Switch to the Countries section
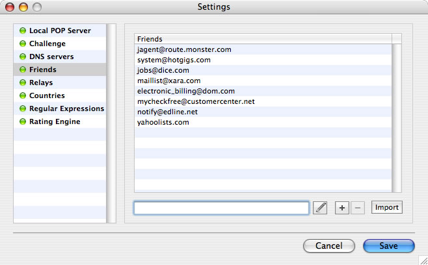 tap(47, 95)
